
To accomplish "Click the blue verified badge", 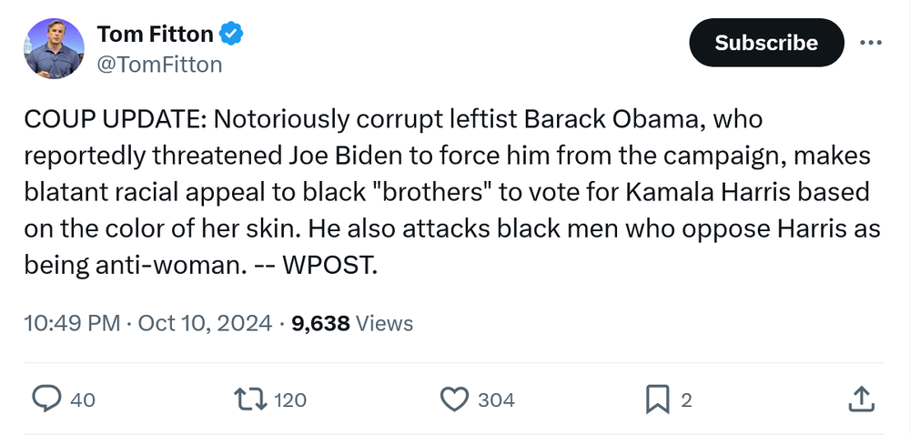I will click(x=232, y=35).
